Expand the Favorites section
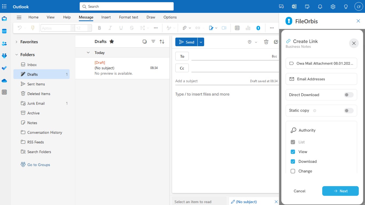365x205 pixels. pyautogui.click(x=16, y=42)
